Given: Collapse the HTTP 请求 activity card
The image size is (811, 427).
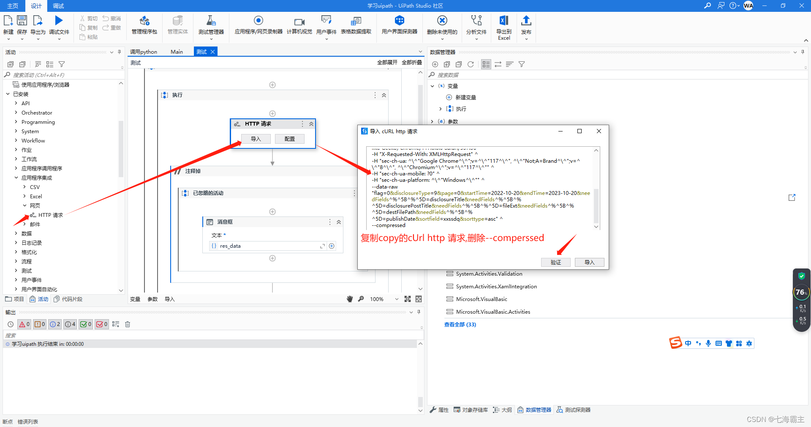Looking at the screenshot, I should pyautogui.click(x=311, y=124).
